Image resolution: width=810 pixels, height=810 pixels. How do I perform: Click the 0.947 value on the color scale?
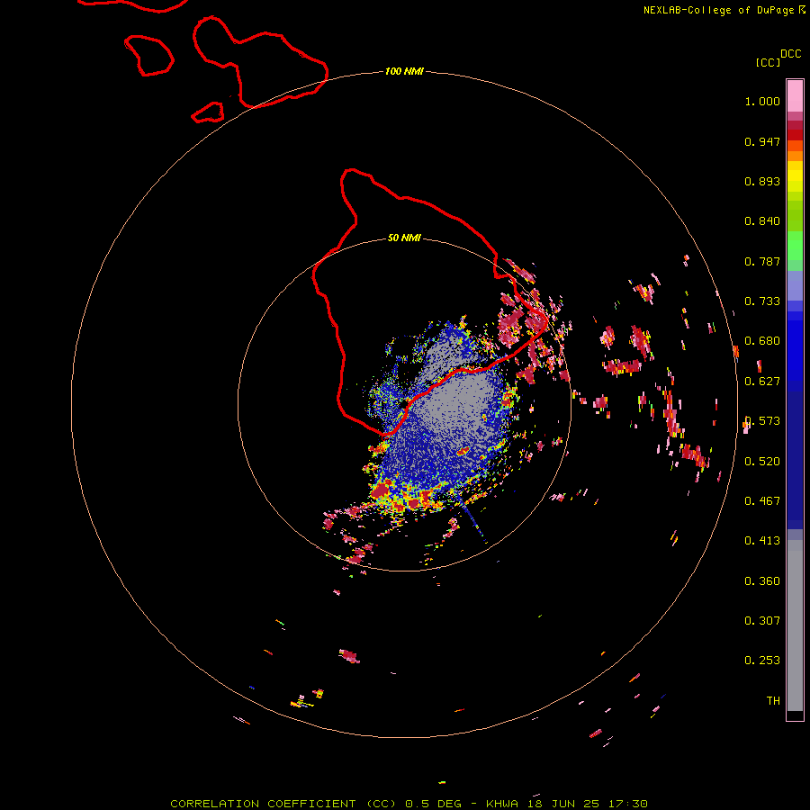coord(762,141)
